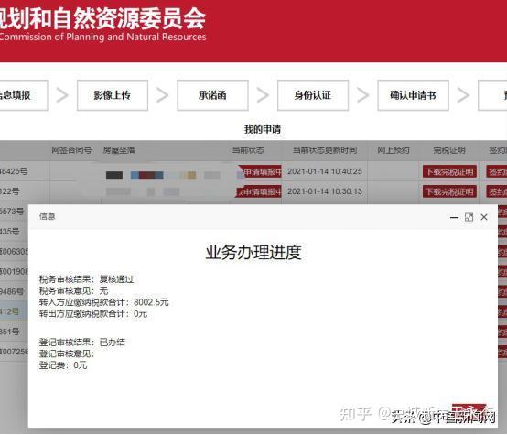Image resolution: width=507 pixels, height=435 pixels.
Task: Click the 税务审核结果: 复核通过 line
Action: 87,279
